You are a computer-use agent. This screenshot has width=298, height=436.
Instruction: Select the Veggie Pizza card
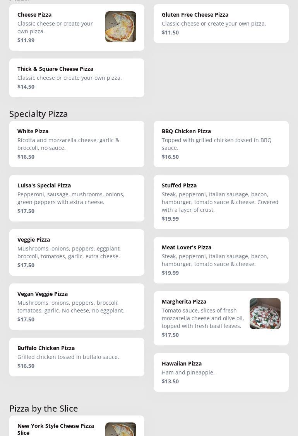pos(77,252)
